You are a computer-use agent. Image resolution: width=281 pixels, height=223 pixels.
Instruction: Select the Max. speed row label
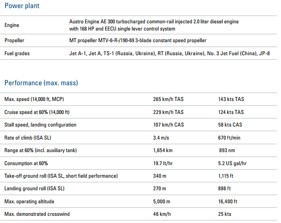tap(34, 99)
